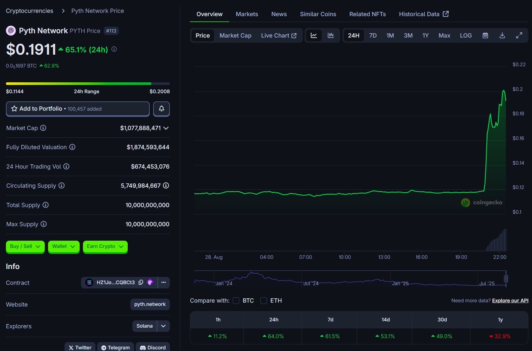Select Max time range
532x351 pixels.
(x=444, y=36)
